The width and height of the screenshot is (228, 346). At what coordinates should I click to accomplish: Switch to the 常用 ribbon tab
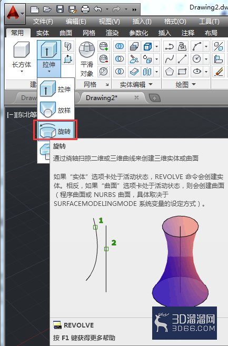(x=17, y=33)
